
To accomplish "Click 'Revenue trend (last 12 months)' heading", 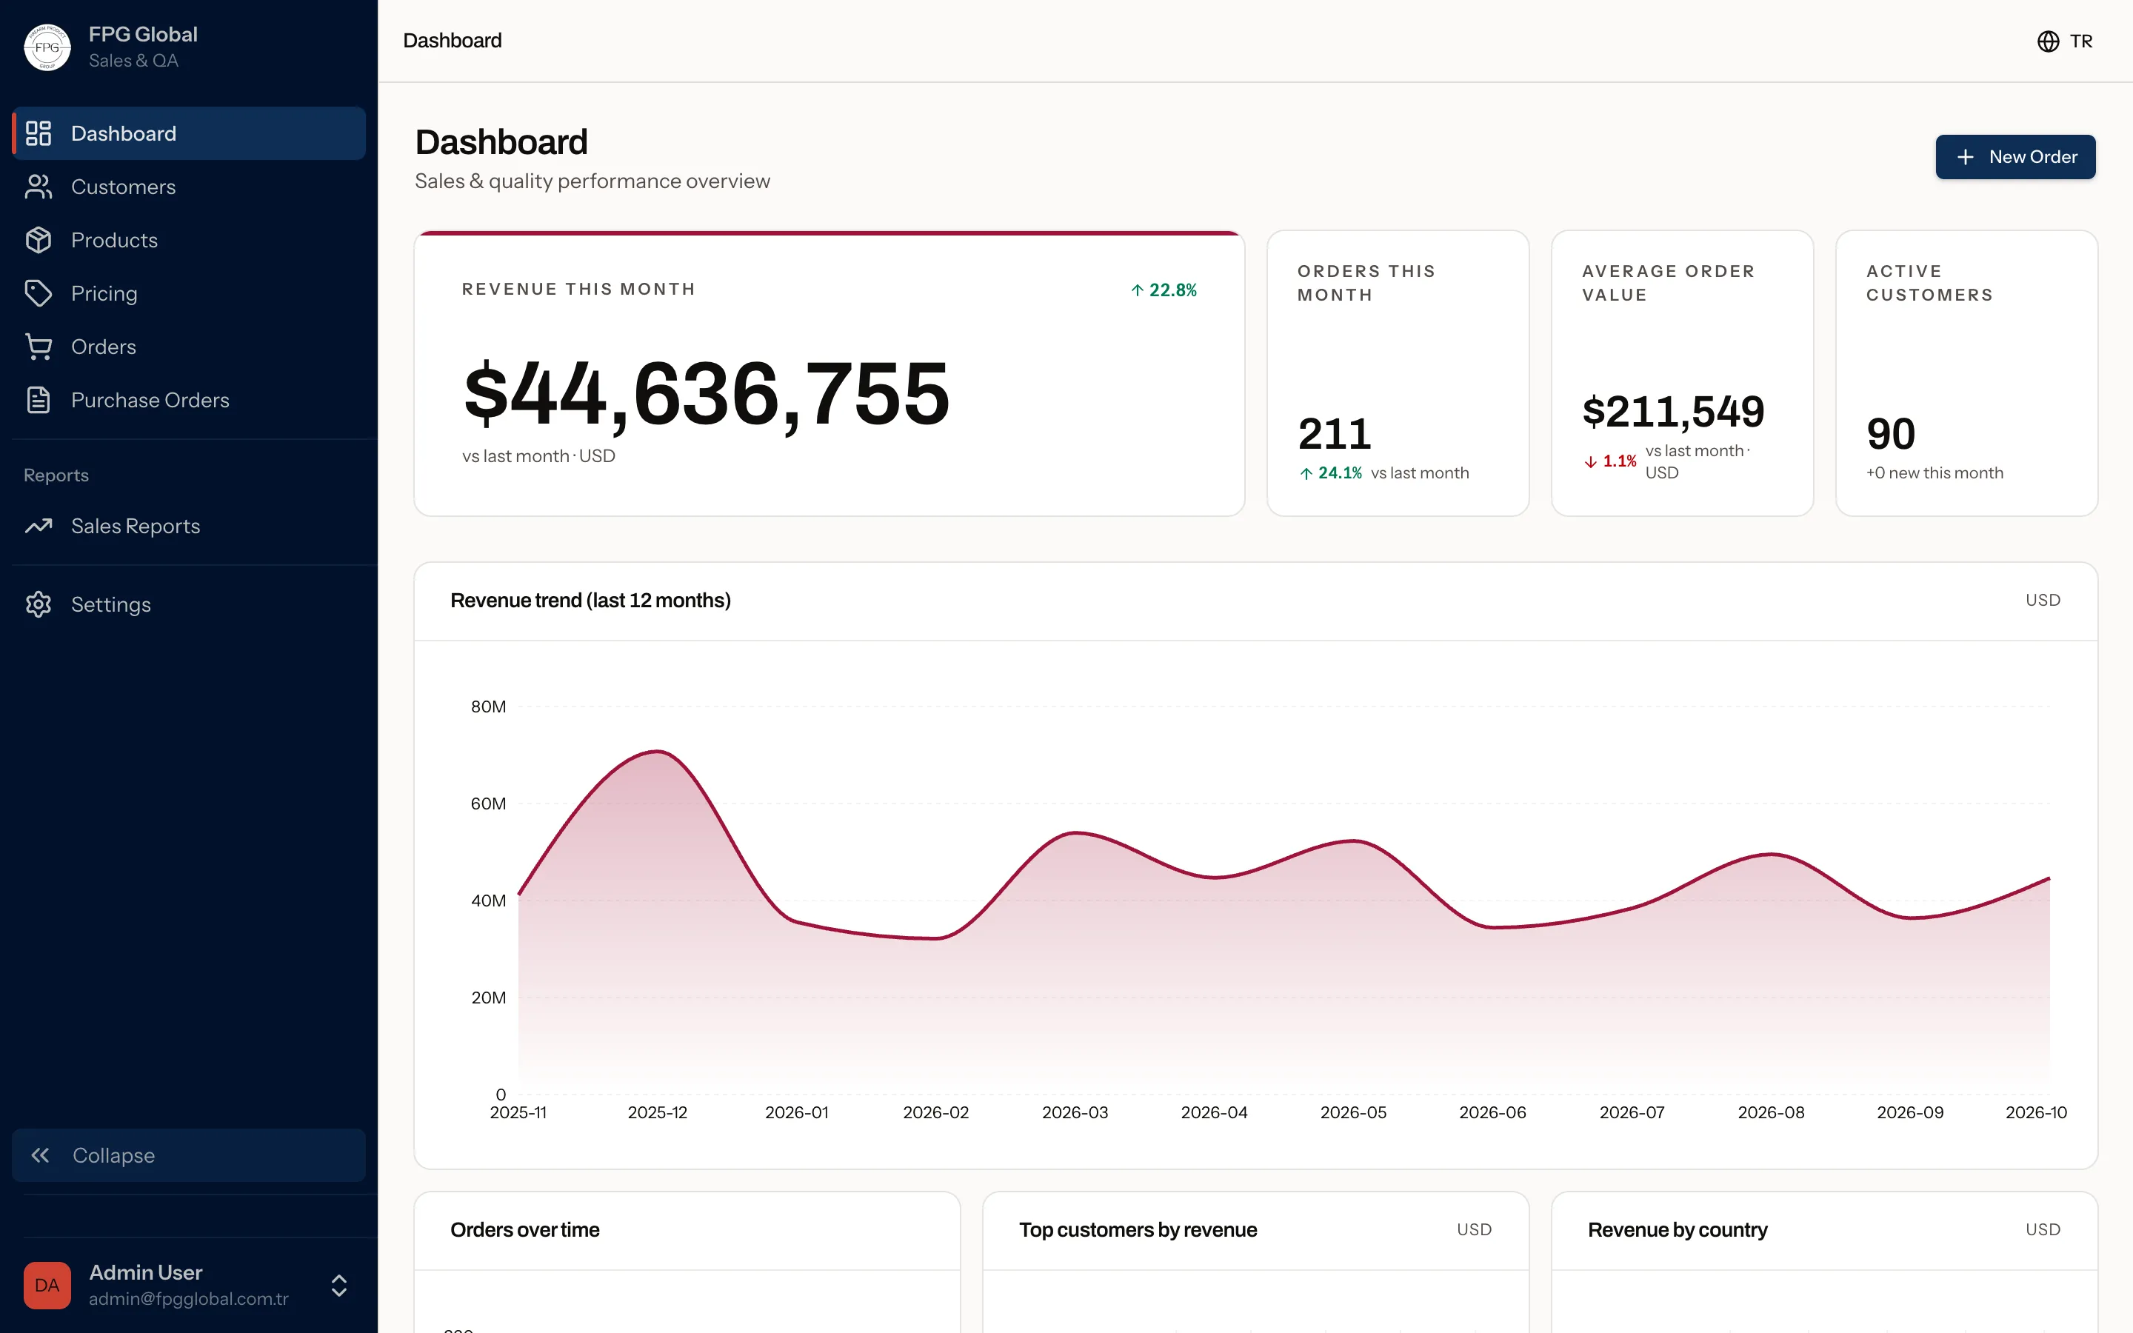I will coord(590,601).
